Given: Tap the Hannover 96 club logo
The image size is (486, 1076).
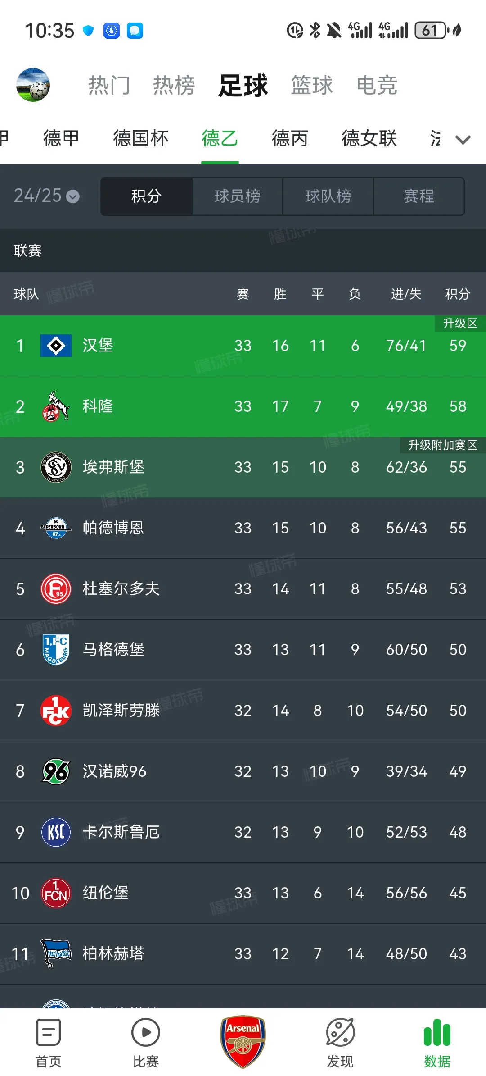Looking at the screenshot, I should [x=55, y=771].
